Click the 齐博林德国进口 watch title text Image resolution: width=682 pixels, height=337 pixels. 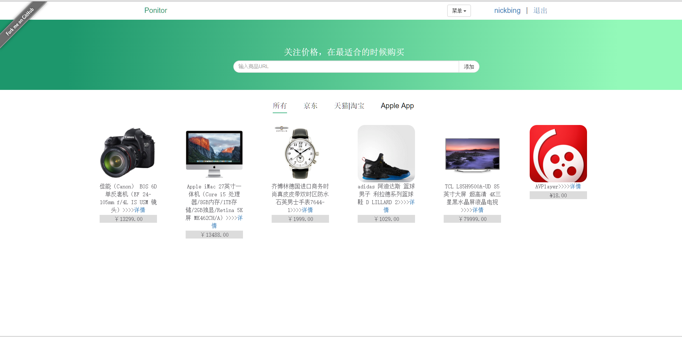300,198
